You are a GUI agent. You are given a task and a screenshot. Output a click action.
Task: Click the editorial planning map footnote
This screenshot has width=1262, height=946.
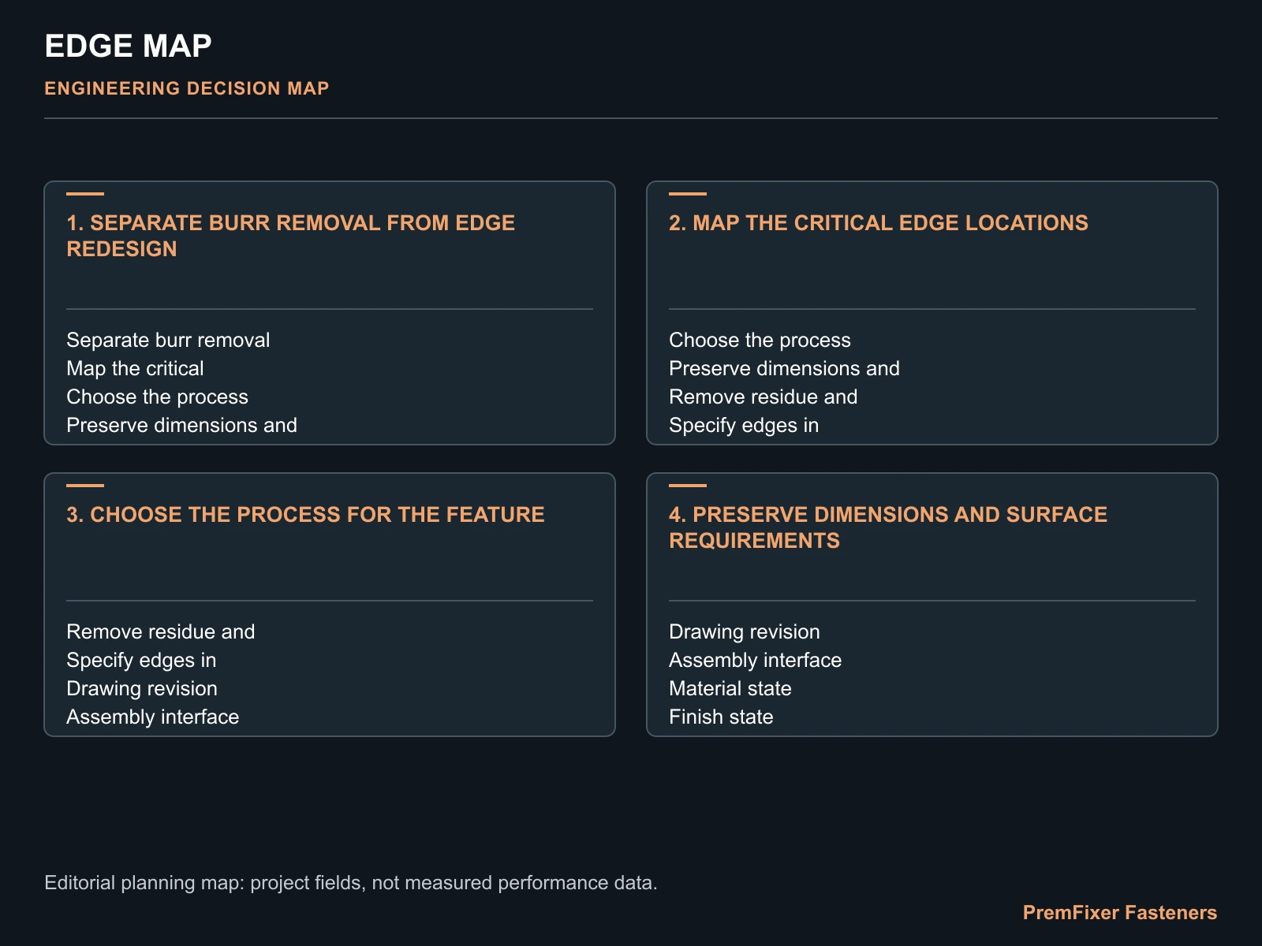click(351, 883)
